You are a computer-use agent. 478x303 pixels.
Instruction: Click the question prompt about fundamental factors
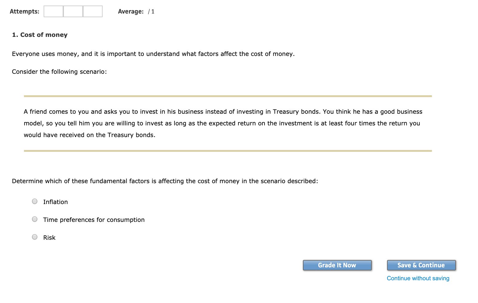(165, 181)
